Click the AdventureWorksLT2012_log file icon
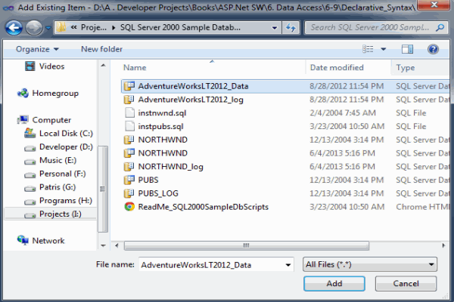This screenshot has height=302, width=454. [x=129, y=100]
